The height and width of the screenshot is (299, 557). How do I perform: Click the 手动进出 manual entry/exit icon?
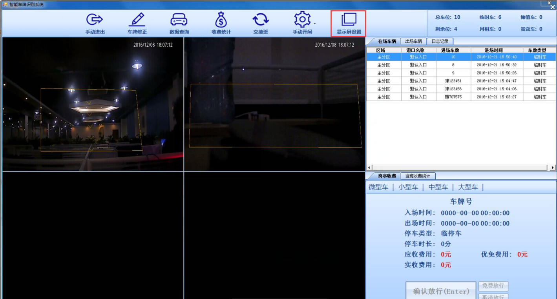click(x=94, y=23)
